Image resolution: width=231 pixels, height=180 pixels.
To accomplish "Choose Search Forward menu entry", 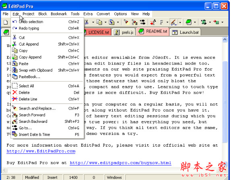I will coord(47,115).
